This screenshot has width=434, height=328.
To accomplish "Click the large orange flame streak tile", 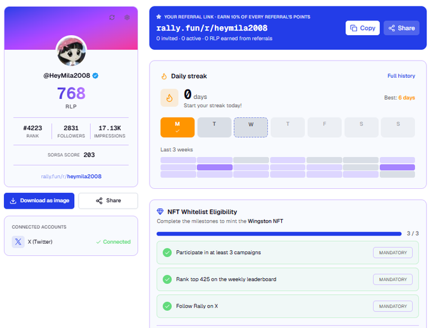I will 169,98.
